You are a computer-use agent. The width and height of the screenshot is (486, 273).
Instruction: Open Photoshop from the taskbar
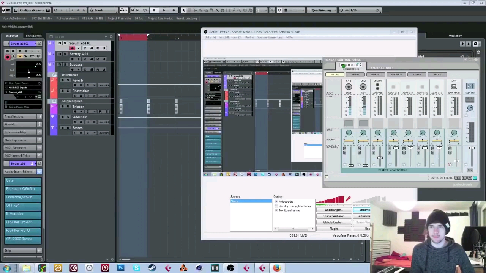point(120,268)
